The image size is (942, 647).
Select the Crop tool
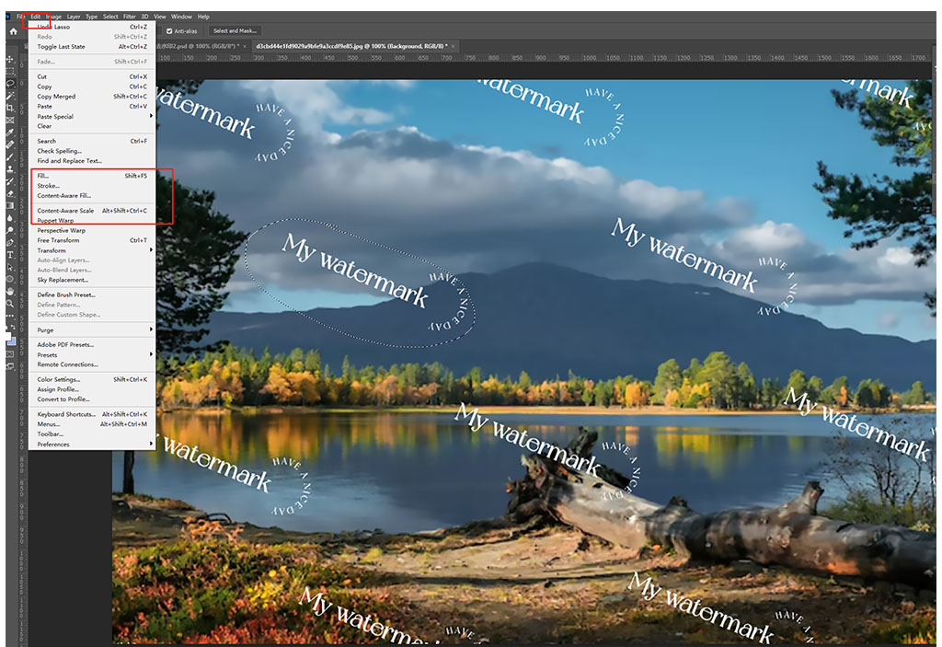pyautogui.click(x=10, y=107)
